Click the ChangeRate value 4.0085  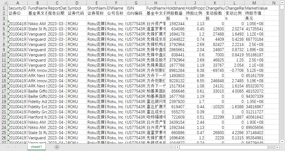tap(235, 91)
